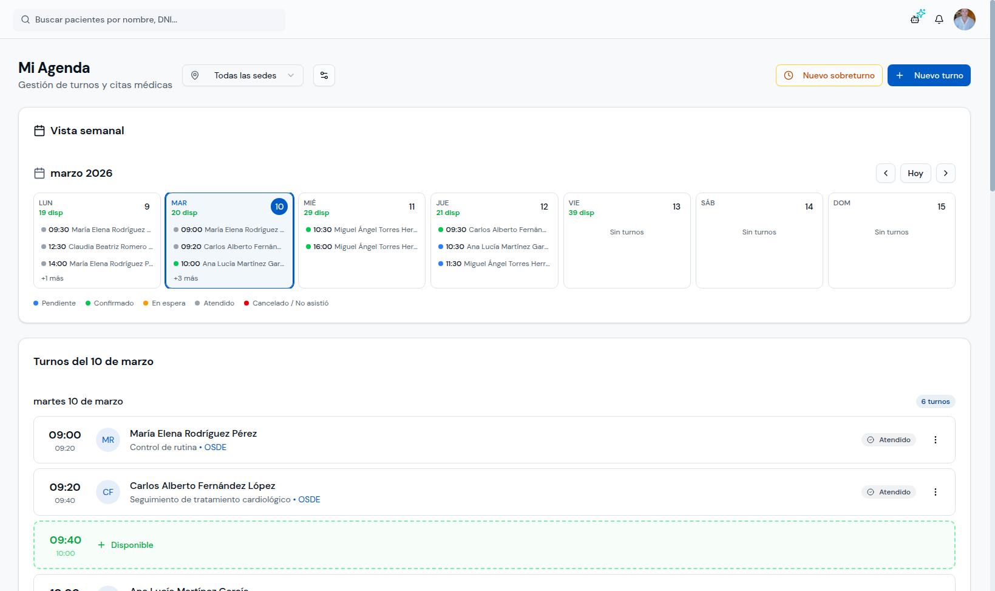Select Friday 13 day column
The width and height of the screenshot is (995, 591).
[627, 241]
